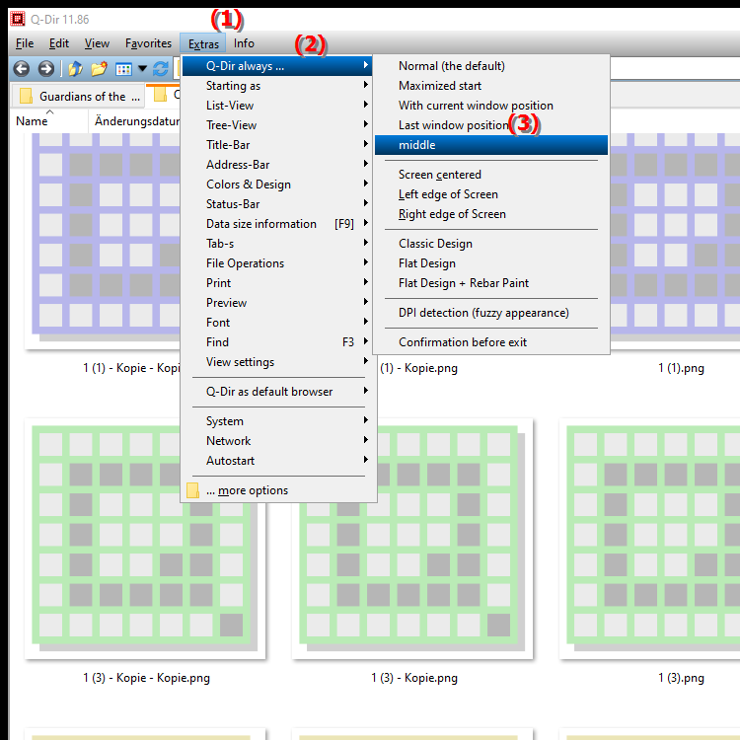This screenshot has width=740, height=740.
Task: Open the View settings submenu
Action: pos(277,362)
